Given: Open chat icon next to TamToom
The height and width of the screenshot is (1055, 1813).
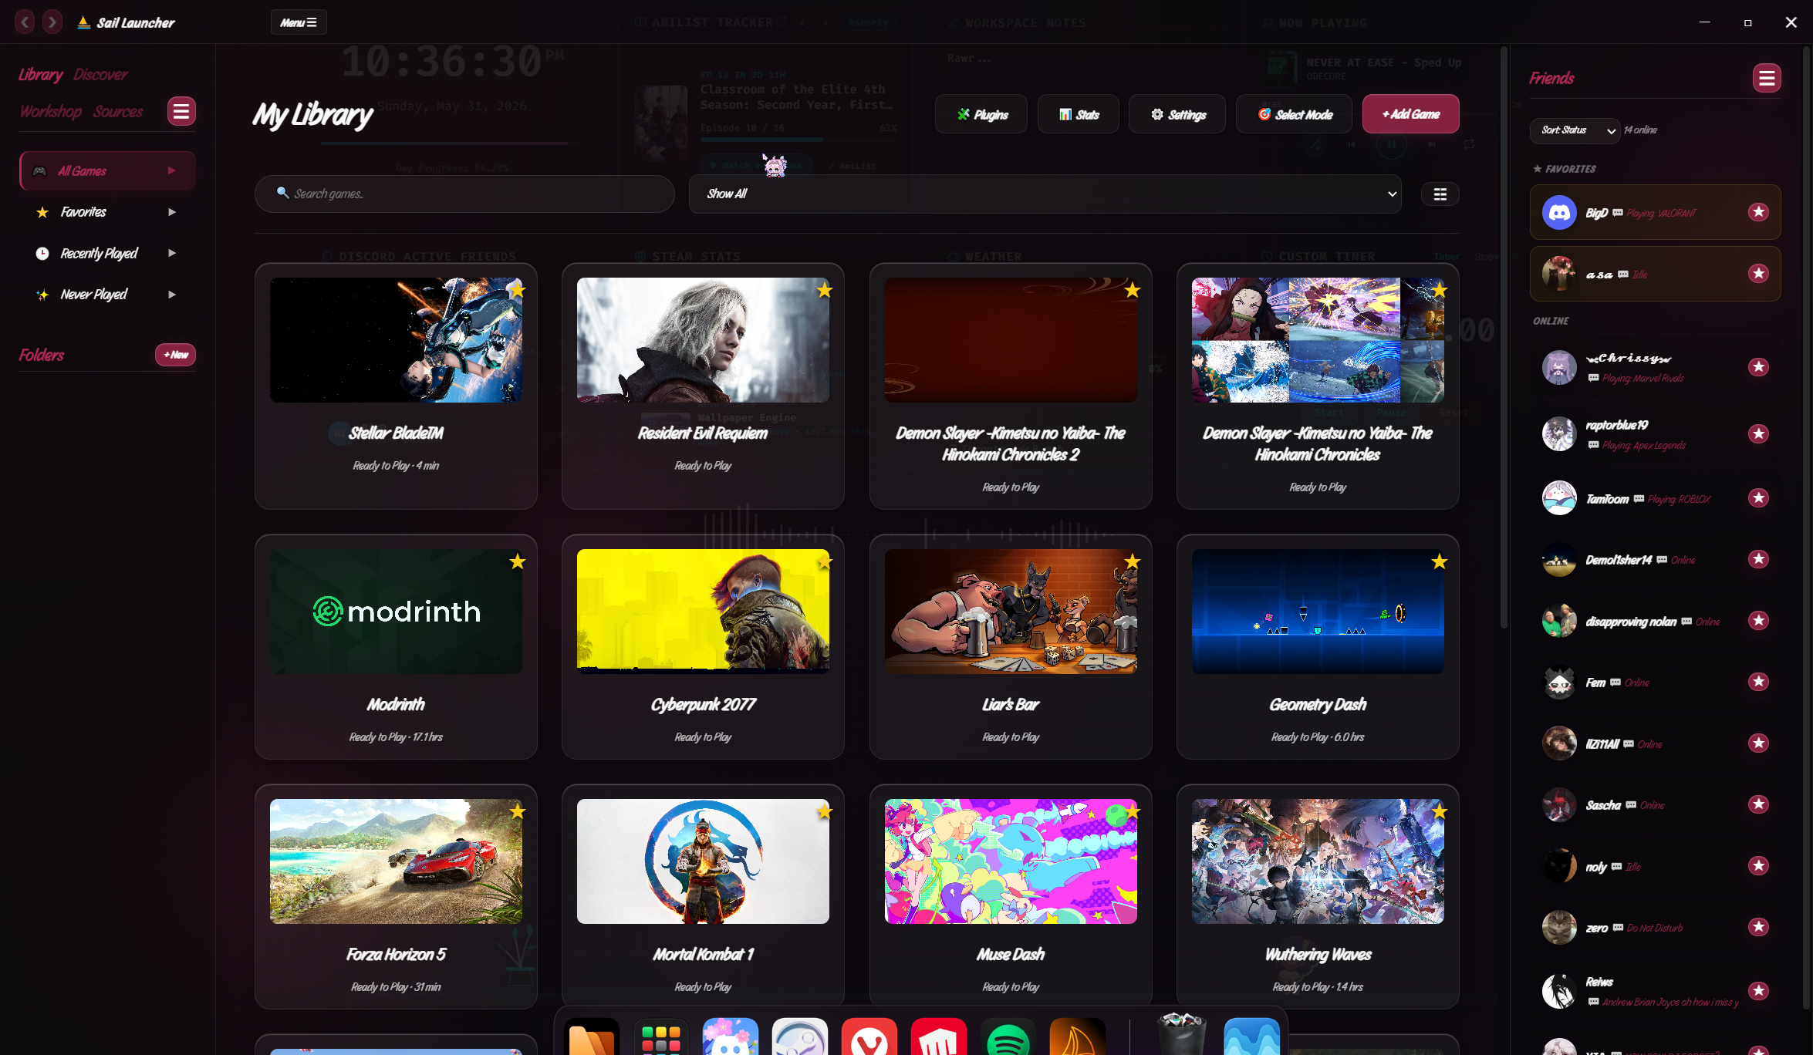Looking at the screenshot, I should pyautogui.click(x=1639, y=499).
